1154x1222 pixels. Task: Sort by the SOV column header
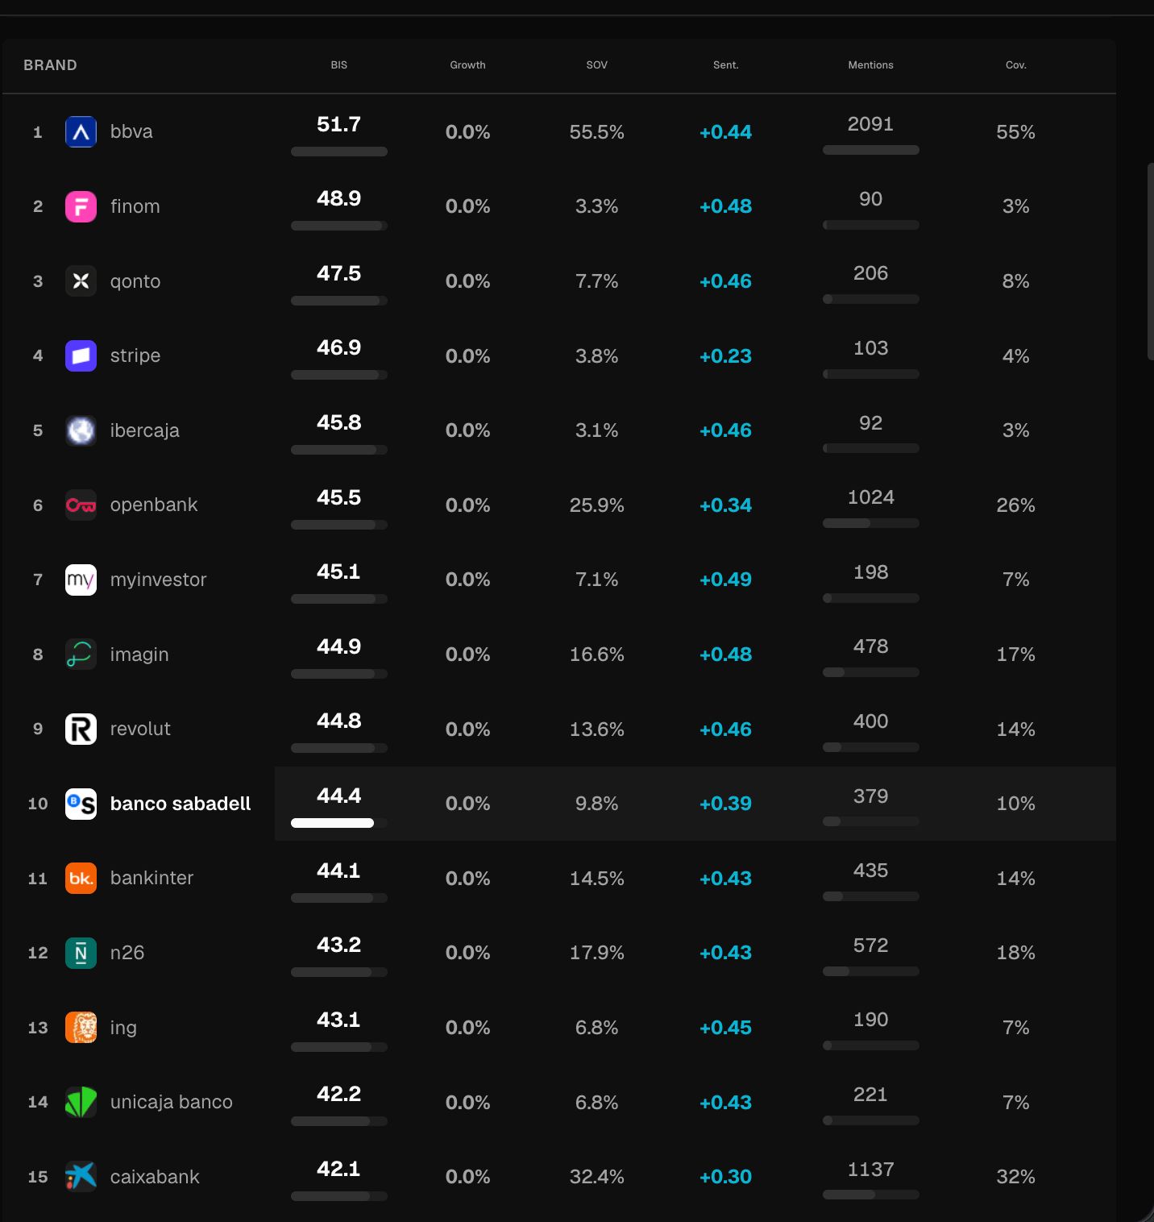tap(596, 65)
